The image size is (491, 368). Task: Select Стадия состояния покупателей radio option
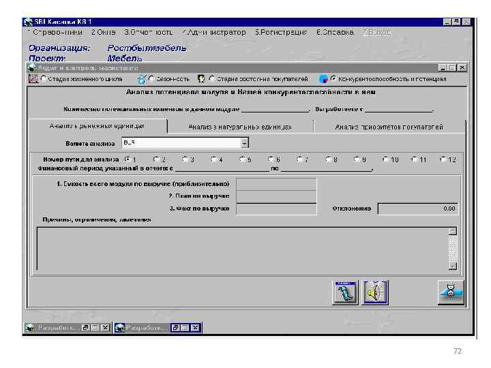(212, 79)
